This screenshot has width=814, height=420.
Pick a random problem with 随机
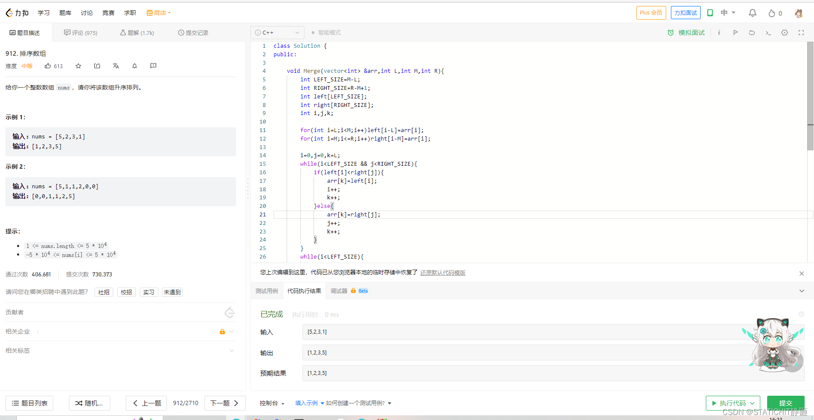pos(89,403)
